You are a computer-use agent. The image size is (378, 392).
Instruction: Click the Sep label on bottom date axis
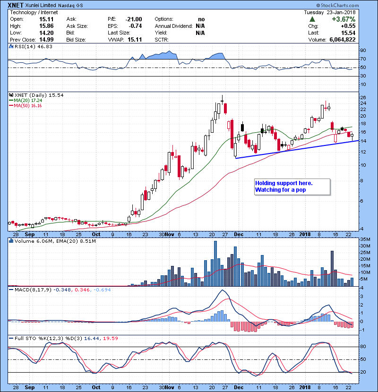(30, 387)
